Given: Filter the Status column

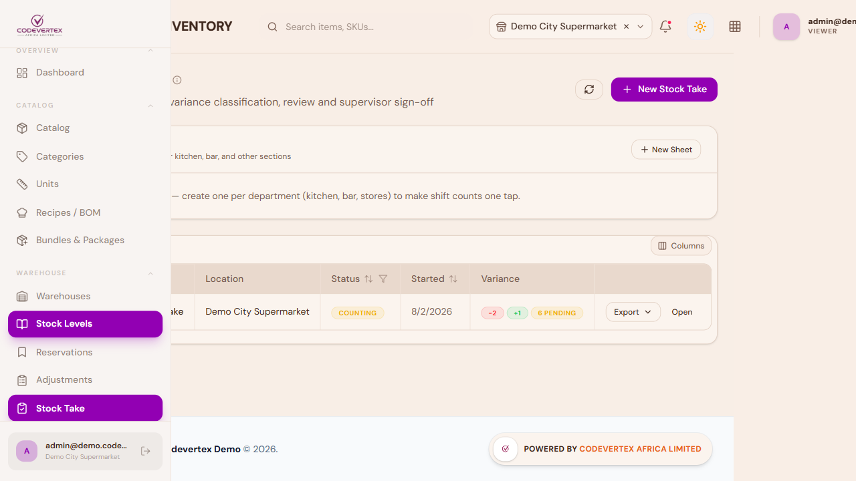Looking at the screenshot, I should tap(383, 279).
